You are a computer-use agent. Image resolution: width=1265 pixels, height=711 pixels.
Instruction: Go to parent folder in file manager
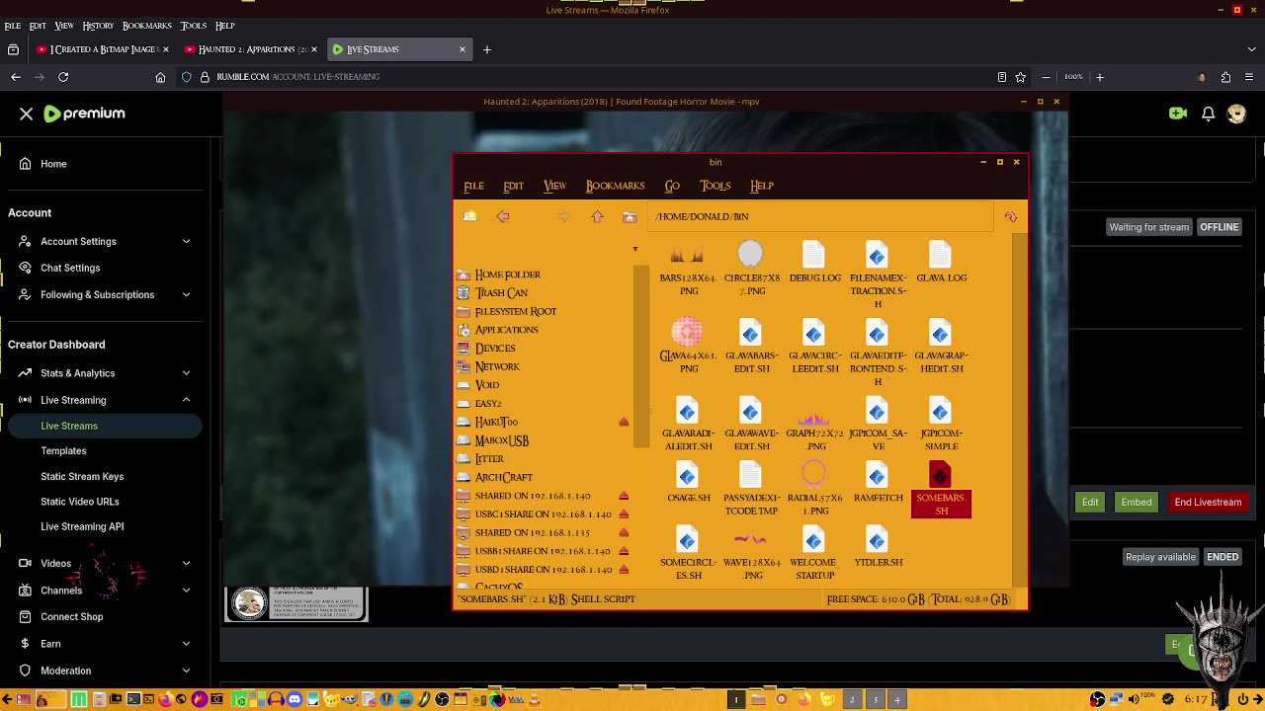click(x=597, y=216)
